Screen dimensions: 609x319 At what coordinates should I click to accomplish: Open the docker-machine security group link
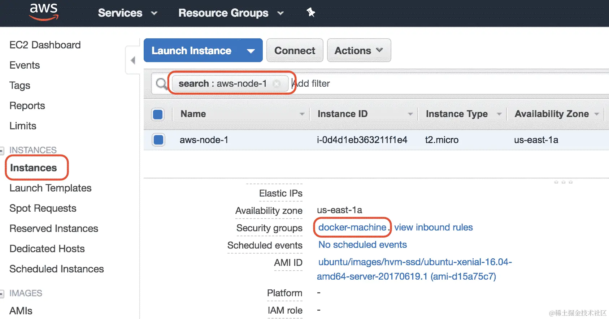352,227
